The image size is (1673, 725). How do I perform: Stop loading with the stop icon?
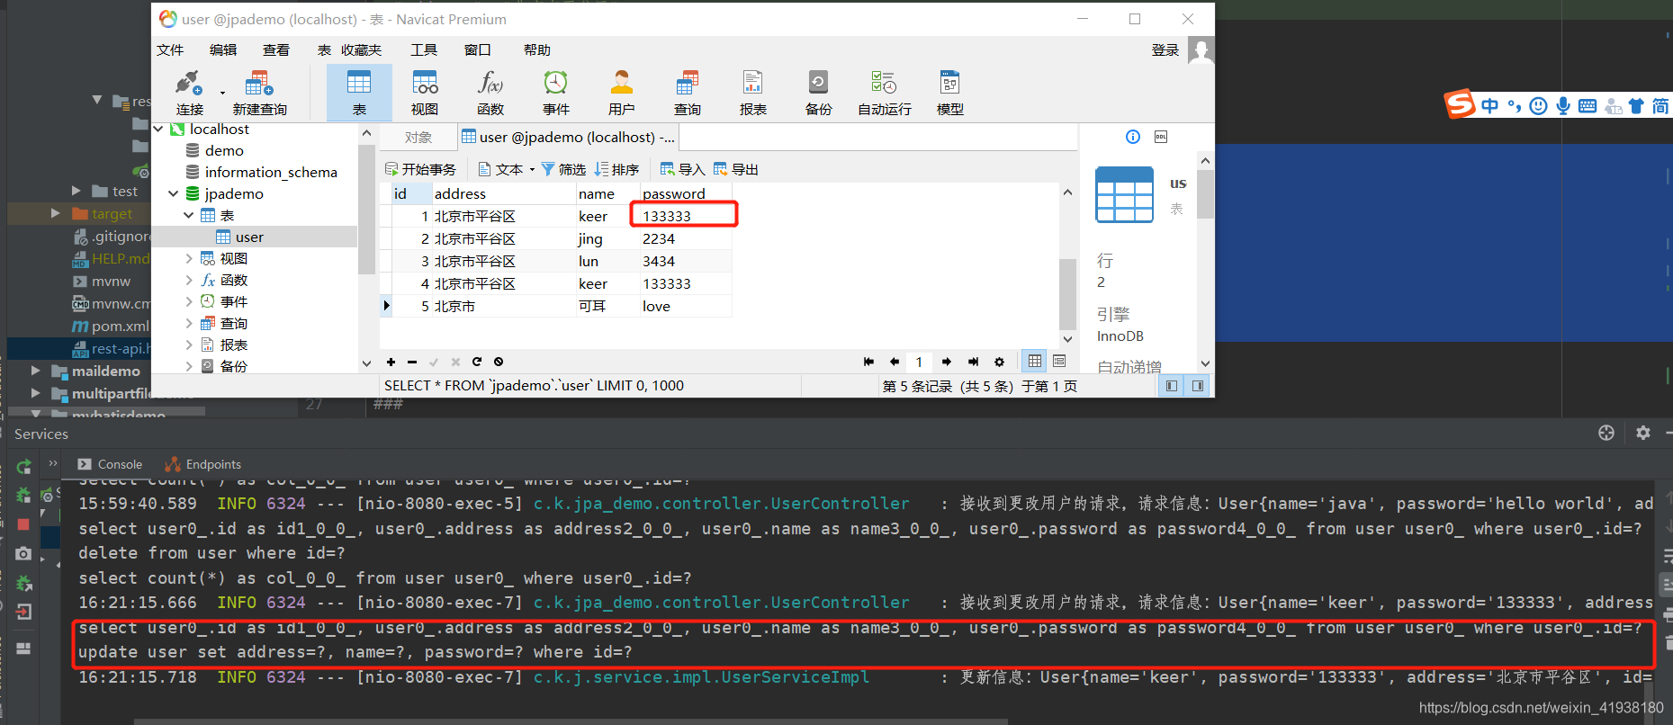tap(499, 362)
